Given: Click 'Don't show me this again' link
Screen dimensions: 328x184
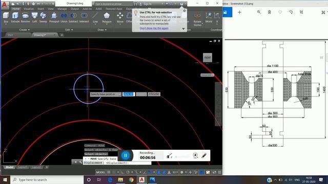Looking at the screenshot, I should tap(154, 28).
